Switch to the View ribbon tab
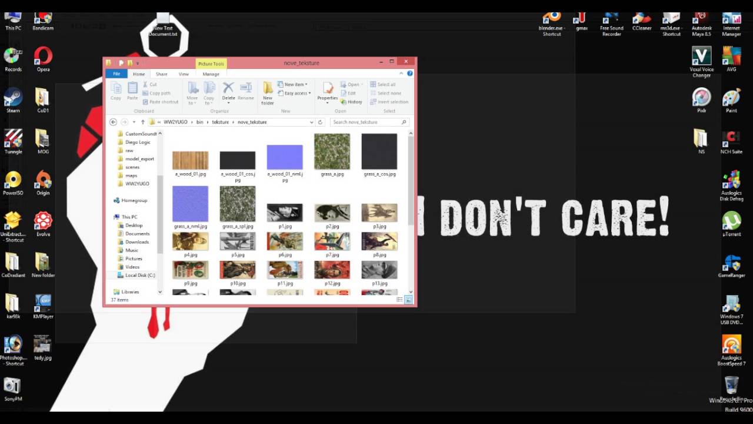 point(184,74)
